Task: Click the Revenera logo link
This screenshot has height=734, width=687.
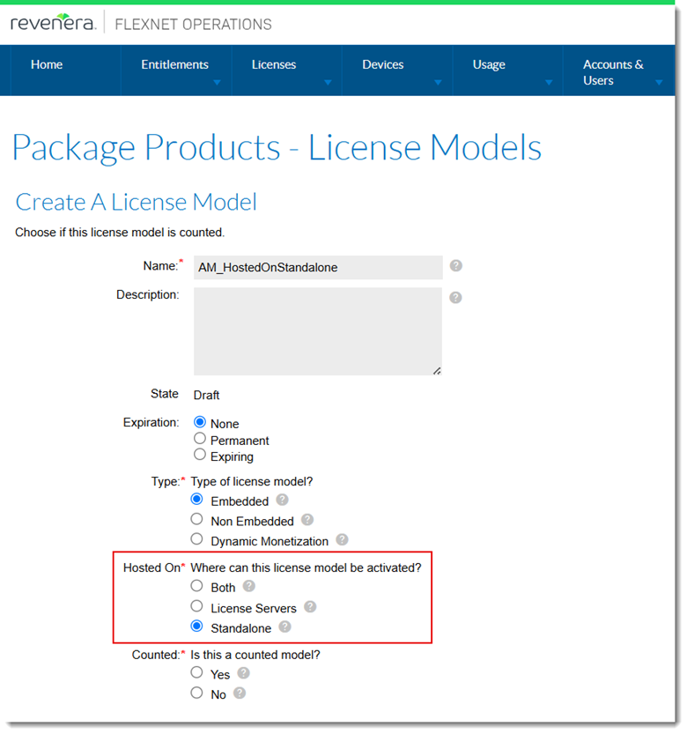Action: coord(53,24)
